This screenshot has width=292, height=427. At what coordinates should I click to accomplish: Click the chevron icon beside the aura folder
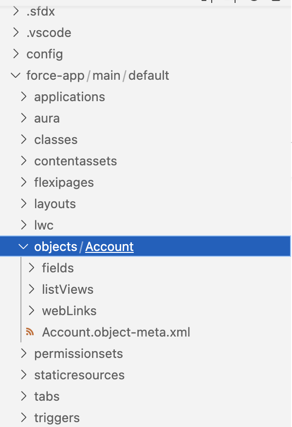(23, 118)
